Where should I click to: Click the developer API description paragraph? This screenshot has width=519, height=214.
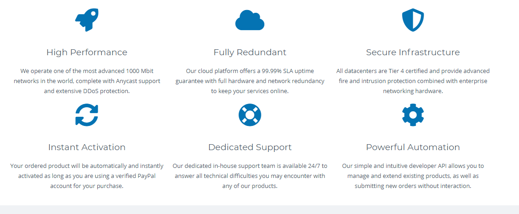click(413, 176)
